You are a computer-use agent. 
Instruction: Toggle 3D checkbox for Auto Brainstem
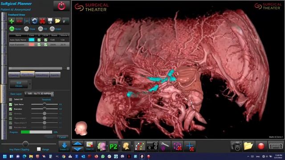pyautogui.click(x=39, y=44)
